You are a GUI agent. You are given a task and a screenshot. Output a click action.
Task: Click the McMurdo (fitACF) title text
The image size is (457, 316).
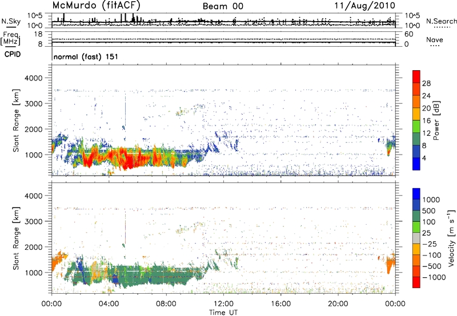coord(97,6)
